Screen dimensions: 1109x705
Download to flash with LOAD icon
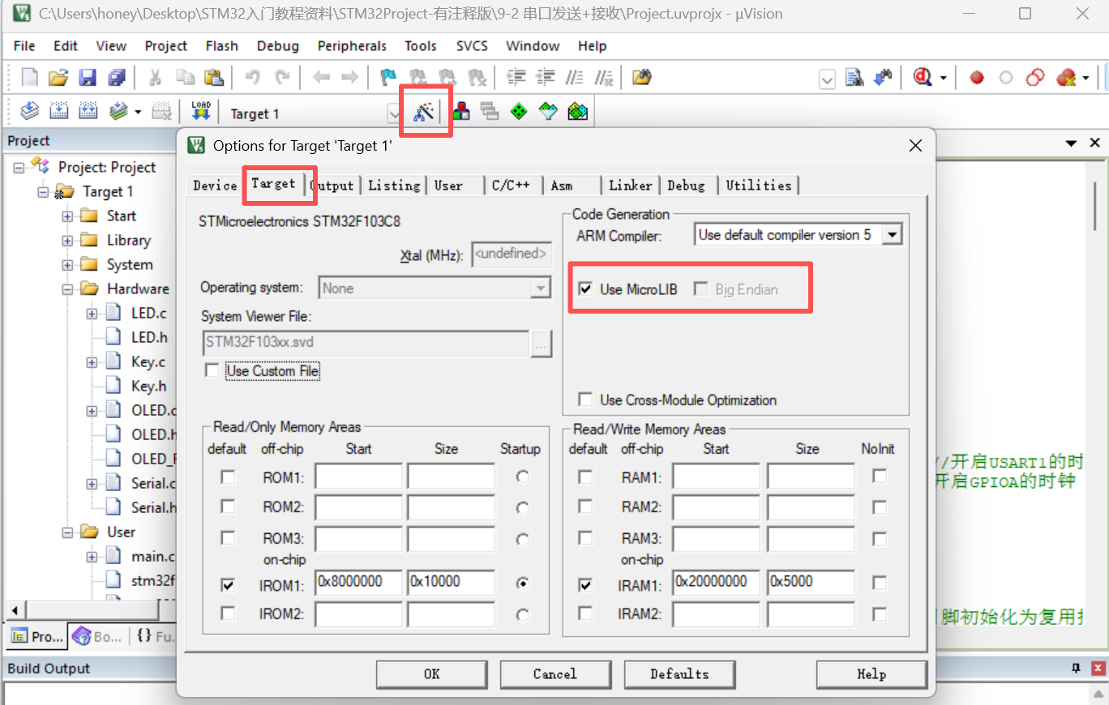pos(201,111)
